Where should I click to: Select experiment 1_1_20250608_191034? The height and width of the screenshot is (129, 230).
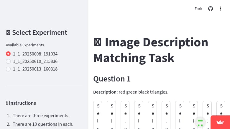point(8,54)
